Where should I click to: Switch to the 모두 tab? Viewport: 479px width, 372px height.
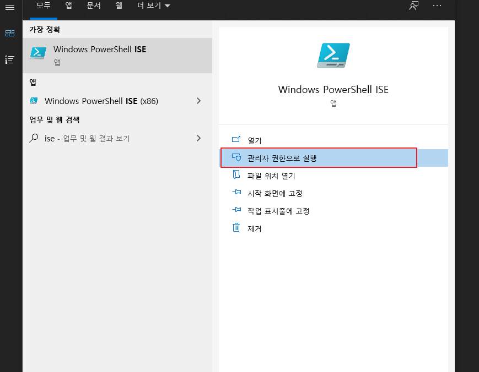[44, 6]
